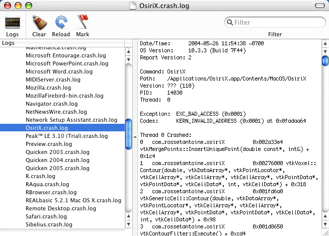Screen dimensions: 329x236
Task: Click bottom down arrow of log list scrollbar
Action: [x=128, y=224]
